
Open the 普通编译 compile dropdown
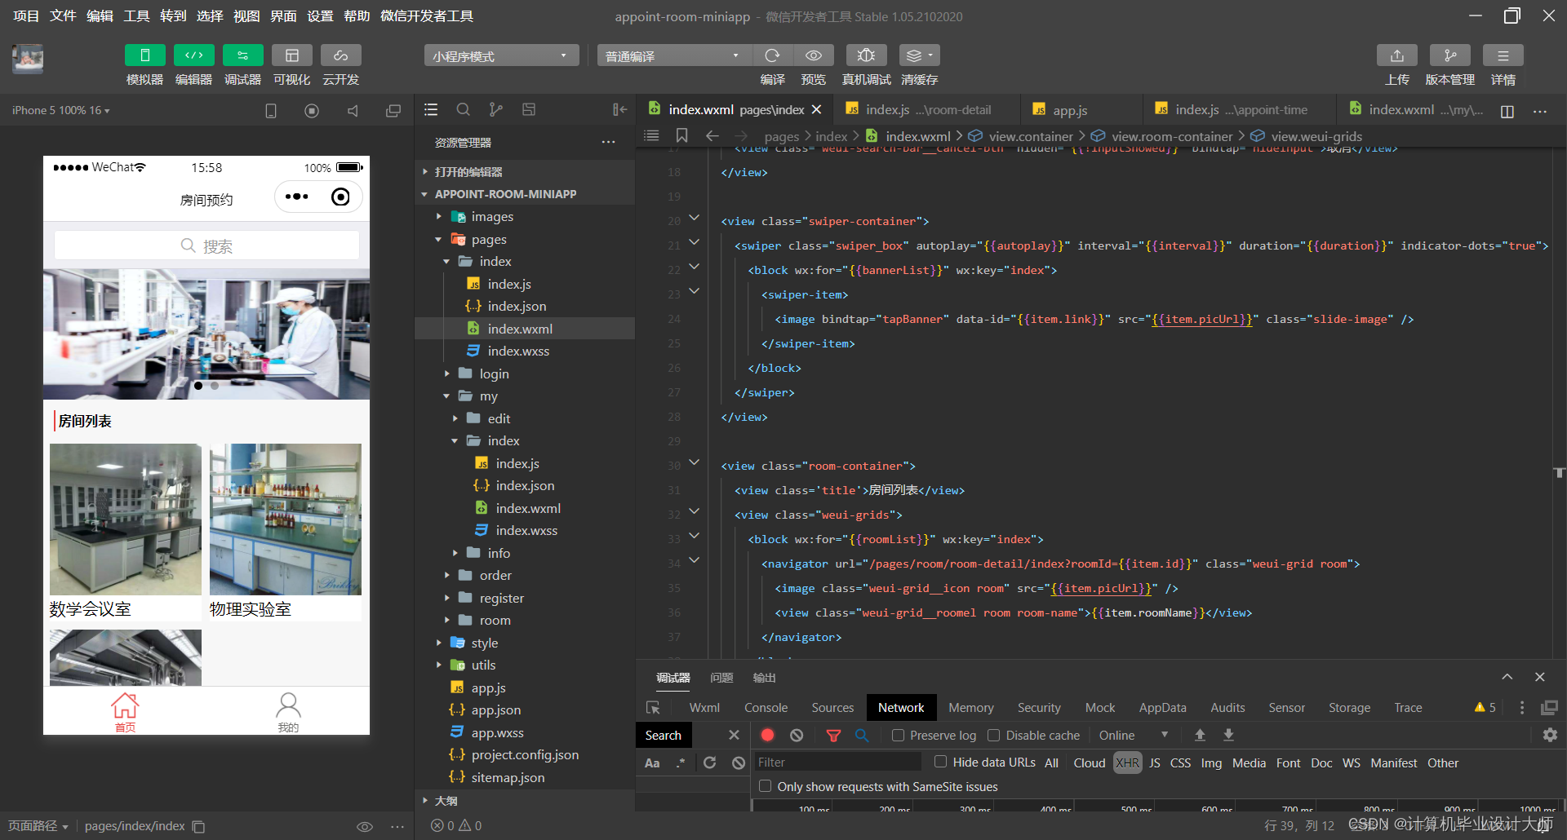pyautogui.click(x=673, y=55)
